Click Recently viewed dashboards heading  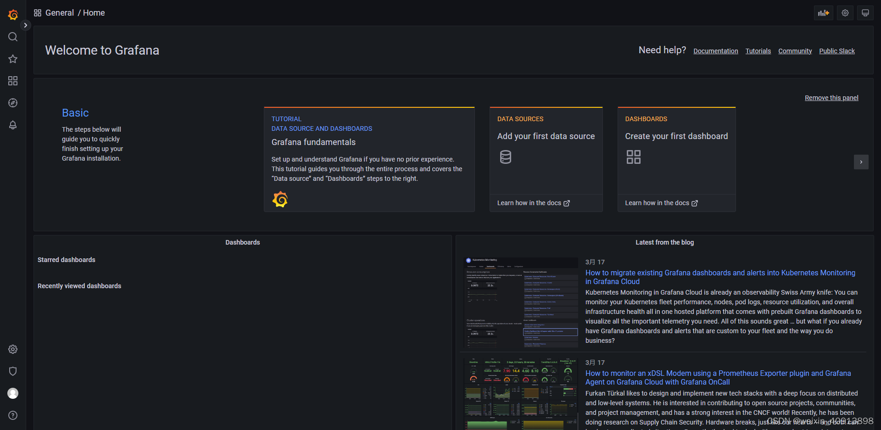(x=79, y=286)
